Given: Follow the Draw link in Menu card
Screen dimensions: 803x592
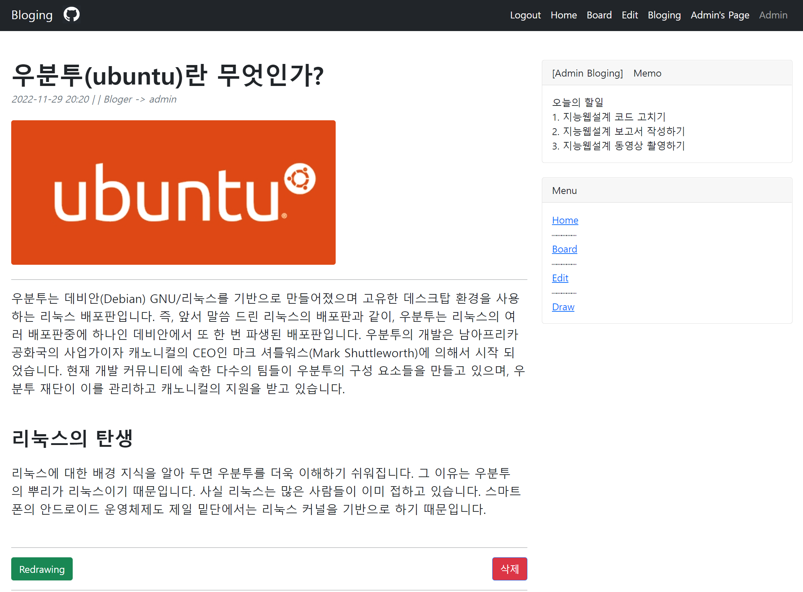Looking at the screenshot, I should click(x=563, y=307).
